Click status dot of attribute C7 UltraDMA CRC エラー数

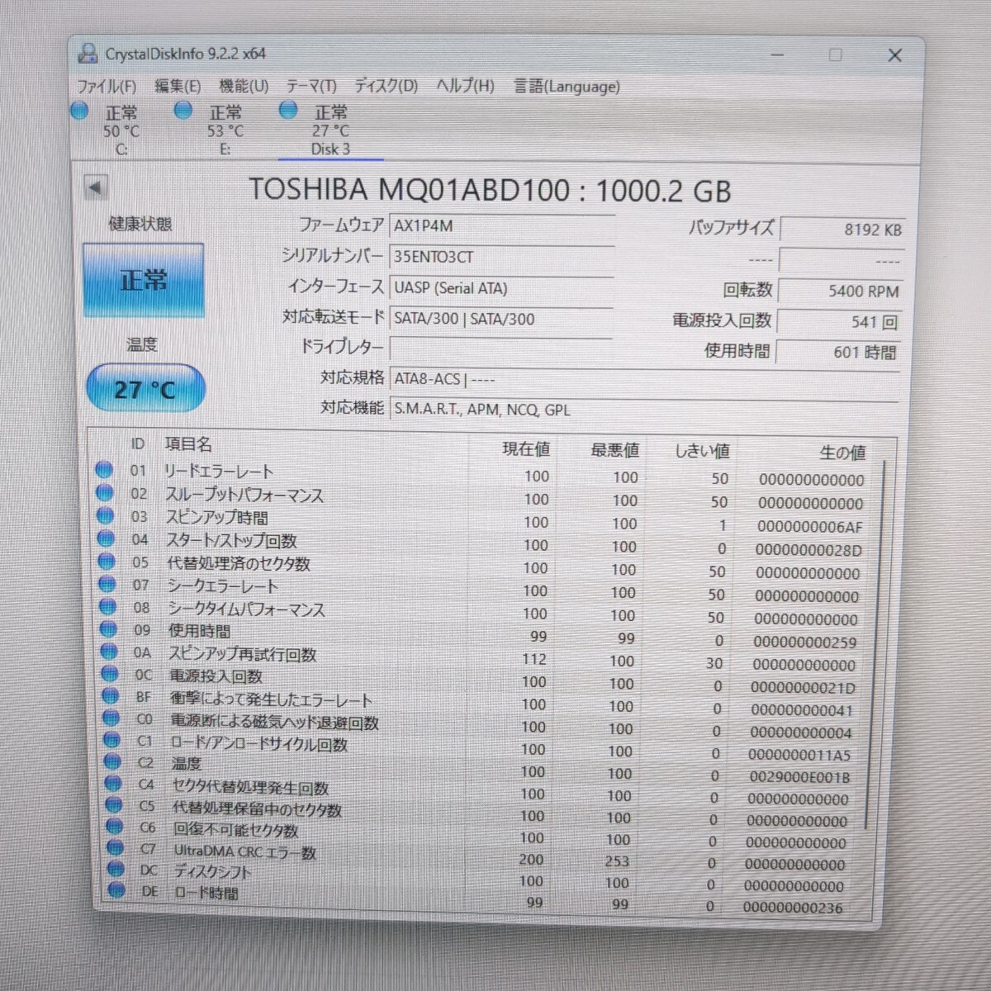[x=116, y=848]
